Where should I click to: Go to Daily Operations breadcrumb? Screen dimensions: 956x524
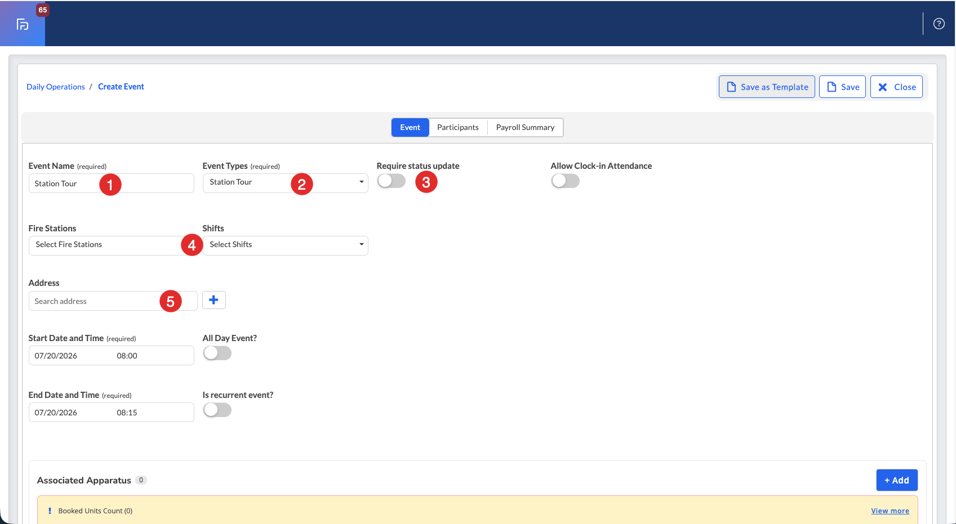(56, 87)
